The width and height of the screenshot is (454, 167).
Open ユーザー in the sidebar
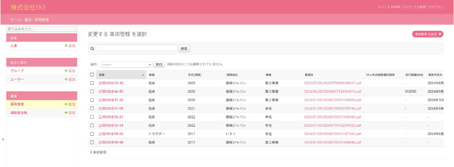[17, 79]
